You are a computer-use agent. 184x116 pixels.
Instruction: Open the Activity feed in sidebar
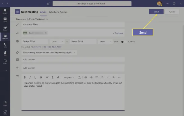tap(5, 12)
